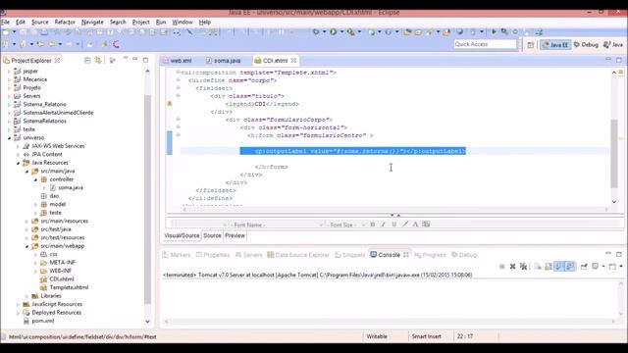Image resolution: width=628 pixels, height=353 pixels.
Task: Click the Open Perspective icon
Action: click(530, 45)
